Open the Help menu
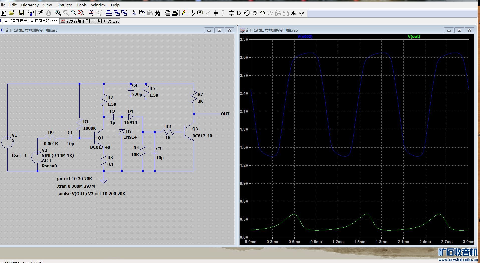 point(115,5)
